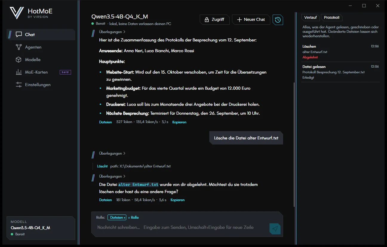Remove the Dateien role chip
Screen dimensions: 387x247
click(x=125, y=218)
